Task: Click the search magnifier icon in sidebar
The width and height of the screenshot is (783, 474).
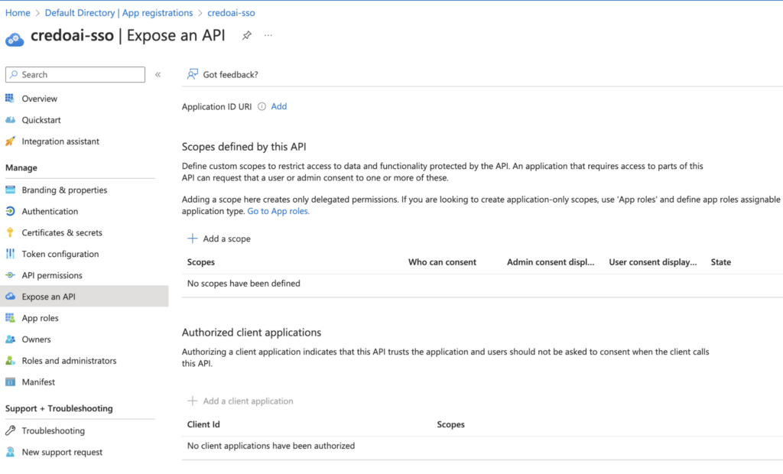Action: coord(14,74)
